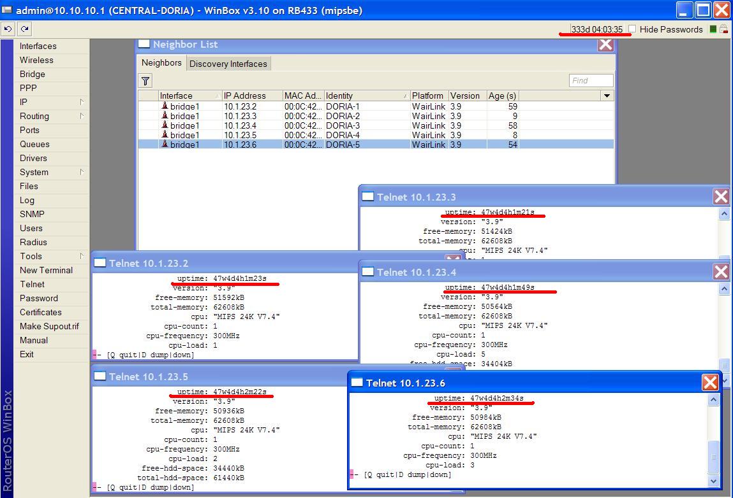Switch to the Discovery Interfaces tab
Viewport: 733px width, 498px height.
tap(228, 63)
